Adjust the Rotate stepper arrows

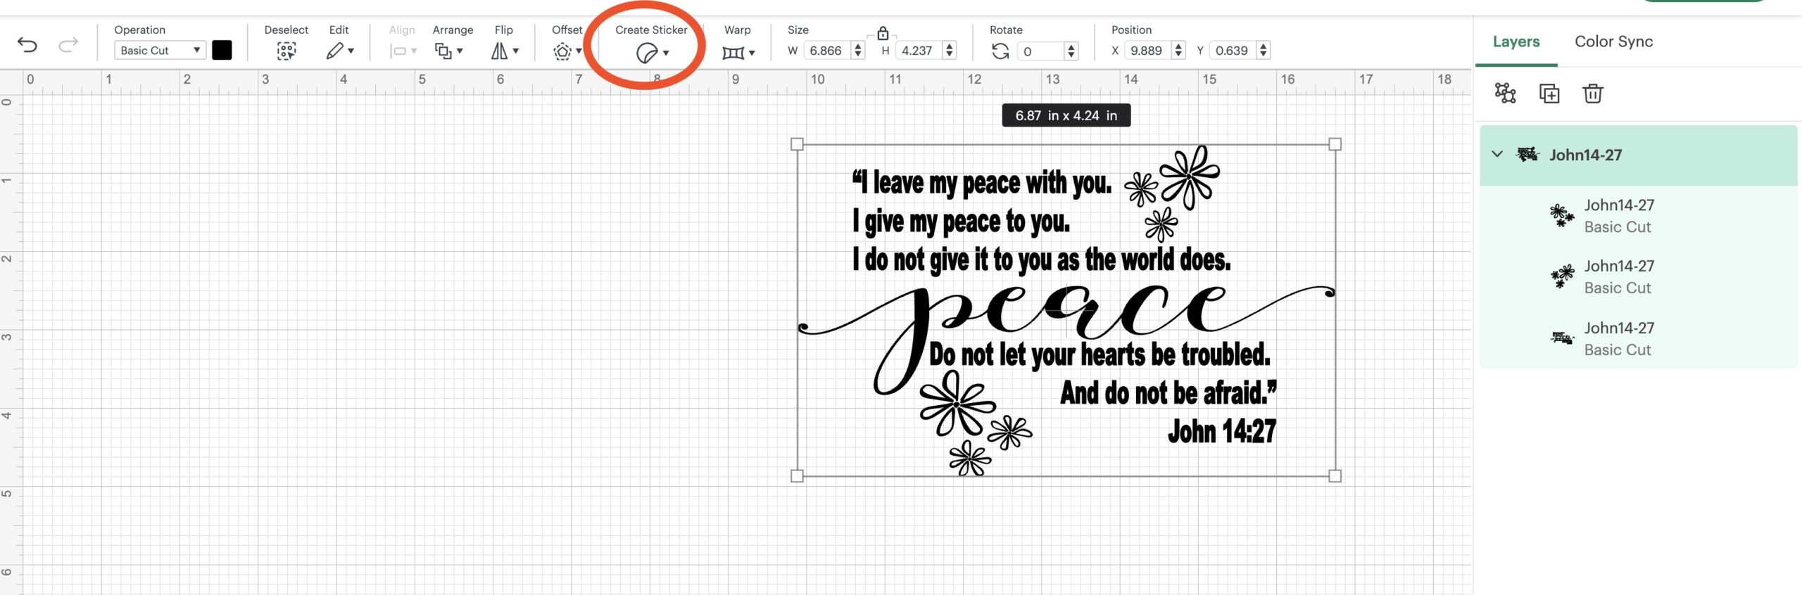[x=1071, y=51]
